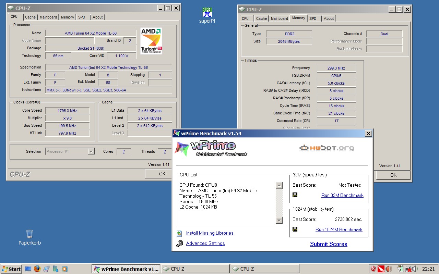Open the Avira umbrella tray icon
Screen dimensions: 439x274
point(381,269)
